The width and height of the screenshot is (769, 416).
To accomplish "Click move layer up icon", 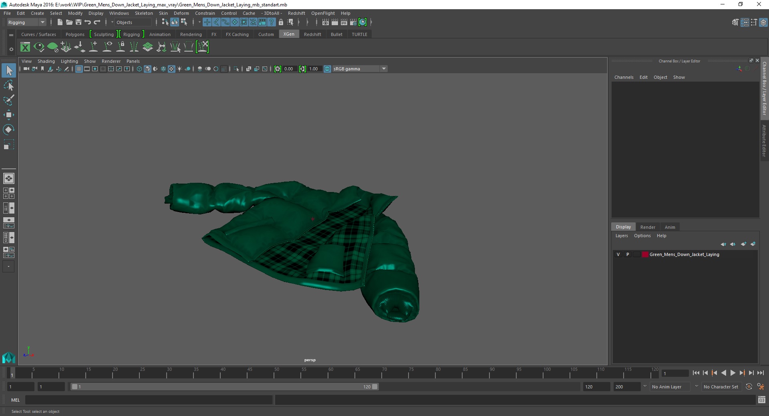I will (723, 244).
